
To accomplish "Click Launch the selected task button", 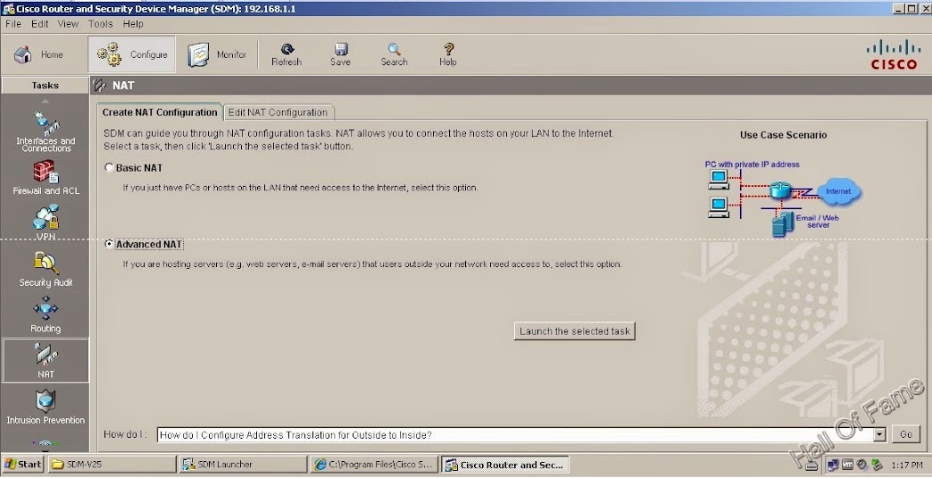I will (x=575, y=331).
